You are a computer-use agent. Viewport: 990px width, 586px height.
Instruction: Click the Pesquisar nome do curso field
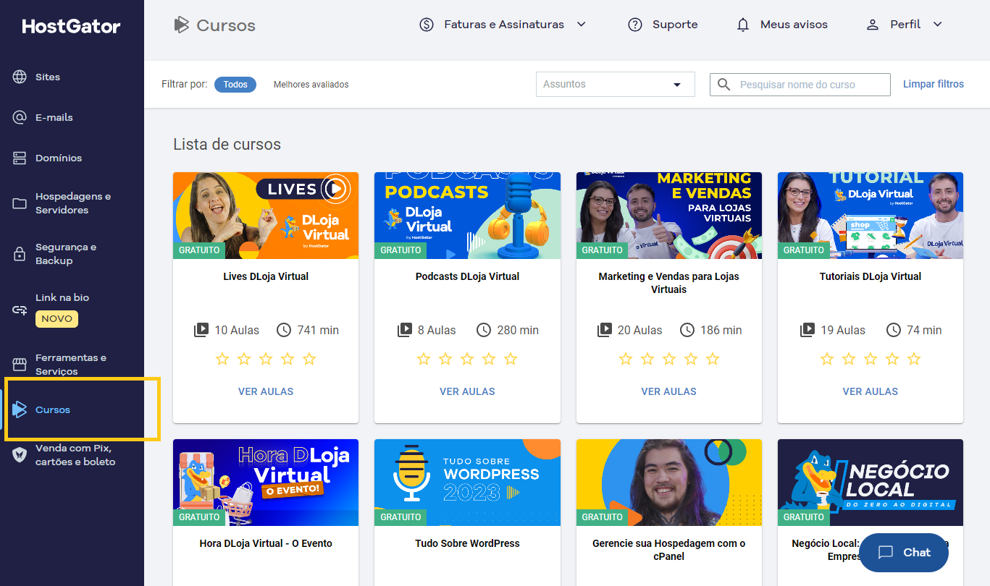[800, 85]
